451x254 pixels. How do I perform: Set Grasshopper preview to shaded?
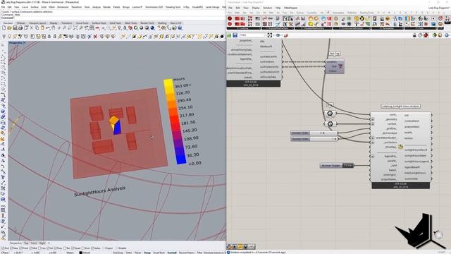pos(426,35)
